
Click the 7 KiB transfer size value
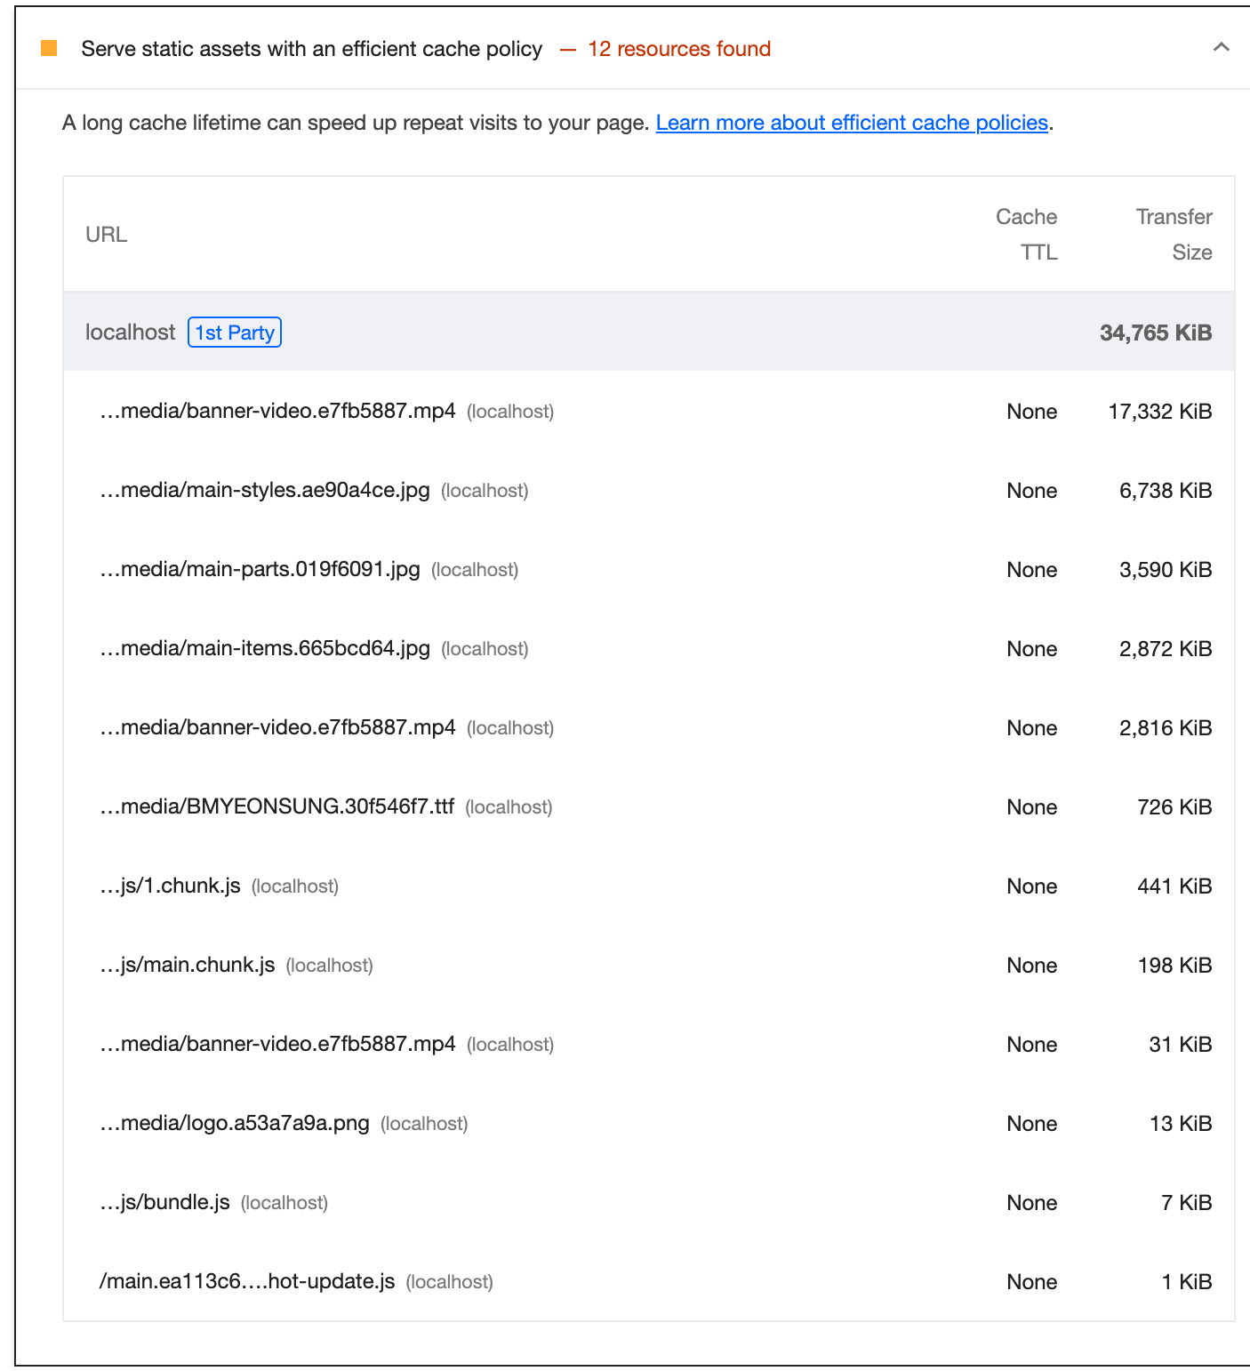click(1186, 1202)
